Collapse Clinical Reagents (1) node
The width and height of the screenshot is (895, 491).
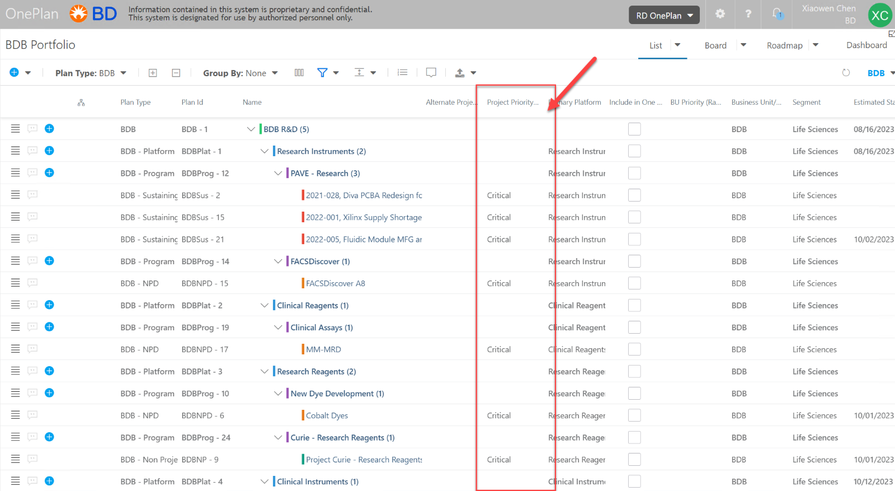[x=265, y=305]
